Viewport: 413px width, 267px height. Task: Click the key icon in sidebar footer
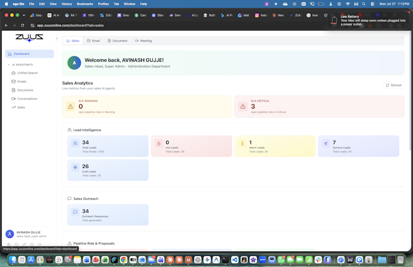pyautogui.click(x=24, y=244)
